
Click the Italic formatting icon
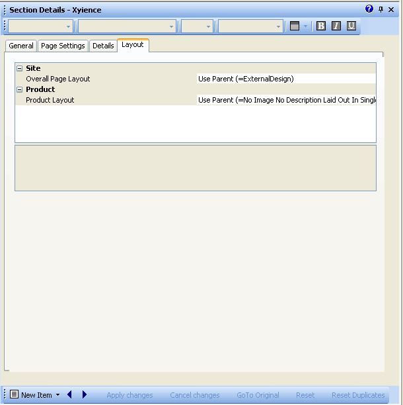tap(336, 26)
